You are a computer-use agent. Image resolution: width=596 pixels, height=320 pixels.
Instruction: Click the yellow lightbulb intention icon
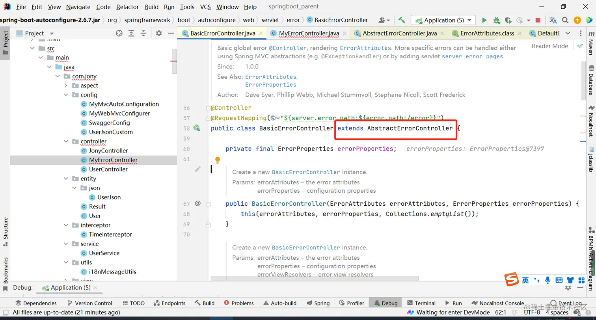point(217,160)
